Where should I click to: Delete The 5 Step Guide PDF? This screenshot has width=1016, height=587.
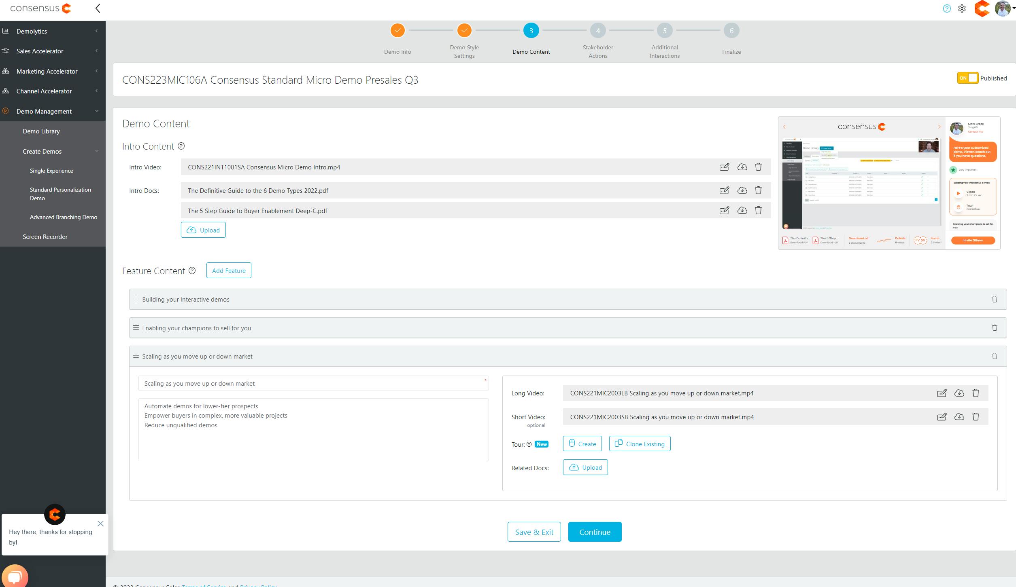click(x=758, y=210)
